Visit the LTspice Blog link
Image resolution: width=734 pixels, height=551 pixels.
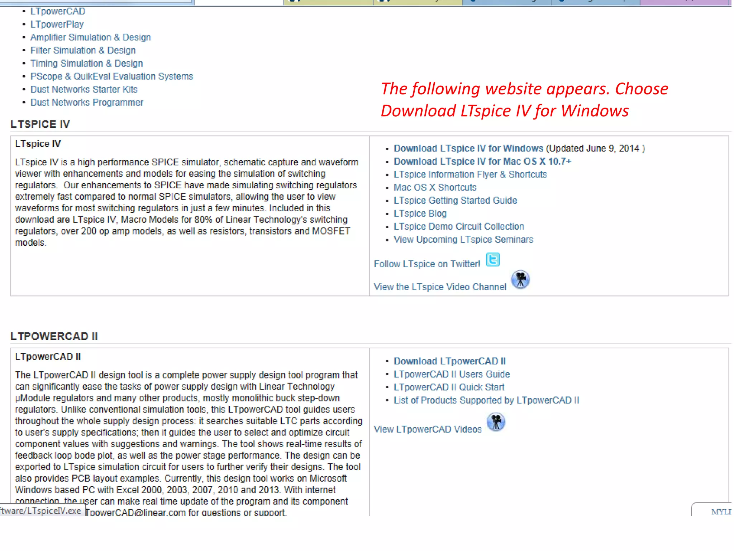(420, 213)
